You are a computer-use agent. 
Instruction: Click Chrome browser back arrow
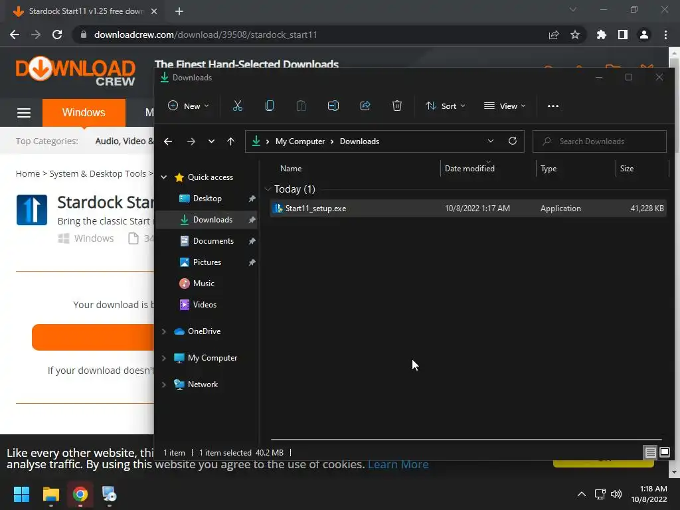click(15, 35)
